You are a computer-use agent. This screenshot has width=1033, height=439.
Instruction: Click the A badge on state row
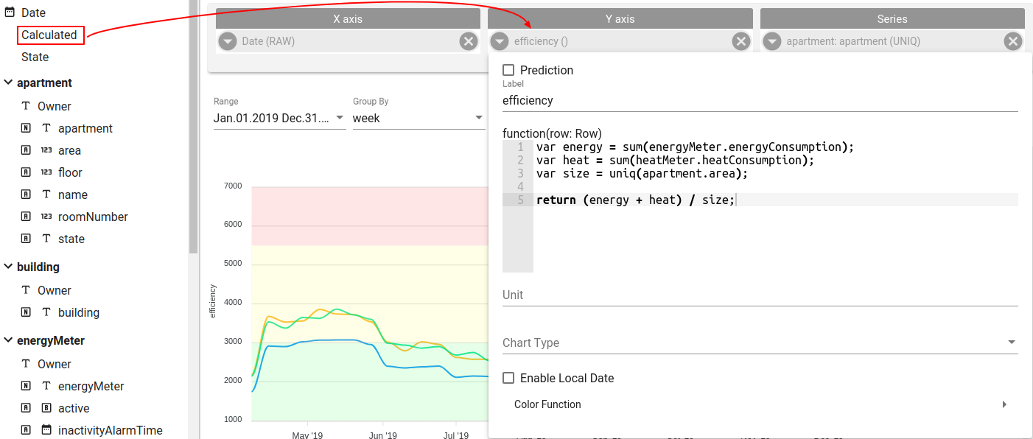[x=26, y=239]
